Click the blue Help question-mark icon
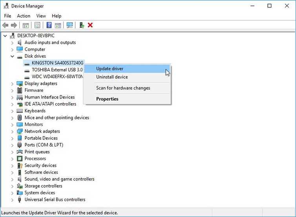Viewport: 296px width, 217px height. (x=49, y=25)
